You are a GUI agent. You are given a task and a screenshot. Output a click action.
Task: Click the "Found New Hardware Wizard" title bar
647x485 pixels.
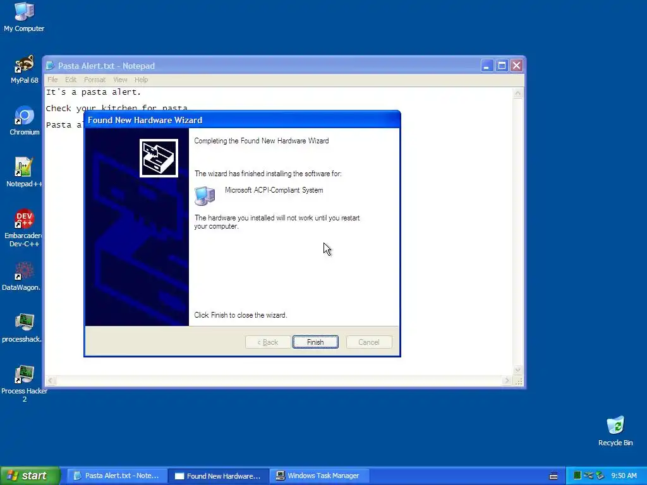[242, 120]
